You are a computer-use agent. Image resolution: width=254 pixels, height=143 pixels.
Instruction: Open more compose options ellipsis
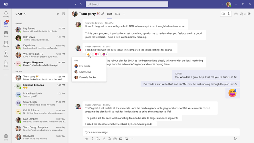(132, 139)
